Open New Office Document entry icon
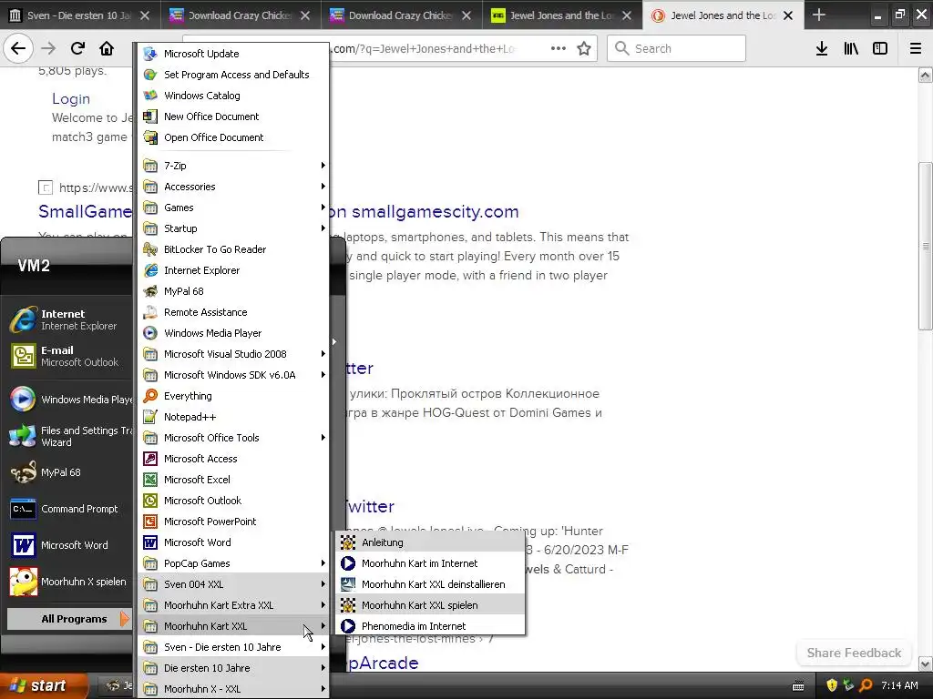Screen dimensions: 933x699 tap(150, 116)
